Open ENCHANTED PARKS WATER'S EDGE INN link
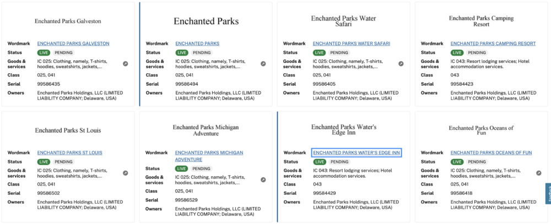The width and height of the screenshot is (551, 224). tap(356, 153)
